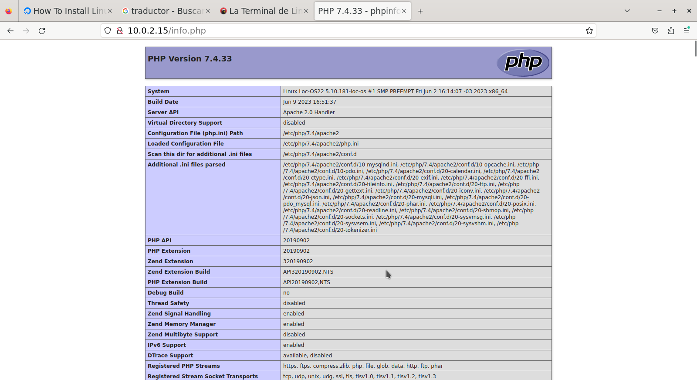Image resolution: width=697 pixels, height=380 pixels.
Task: Switch to La Terminal de Linux tab
Action: pyautogui.click(x=264, y=11)
